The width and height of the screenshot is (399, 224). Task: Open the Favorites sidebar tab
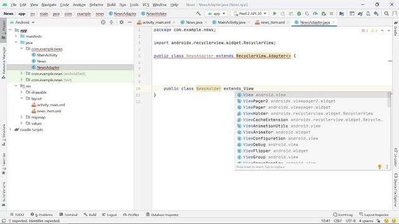point(4,164)
